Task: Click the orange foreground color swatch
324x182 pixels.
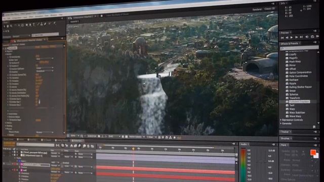Action: 313,152
